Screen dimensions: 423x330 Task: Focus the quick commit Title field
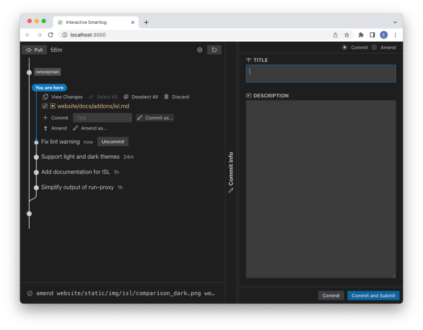[103, 118]
